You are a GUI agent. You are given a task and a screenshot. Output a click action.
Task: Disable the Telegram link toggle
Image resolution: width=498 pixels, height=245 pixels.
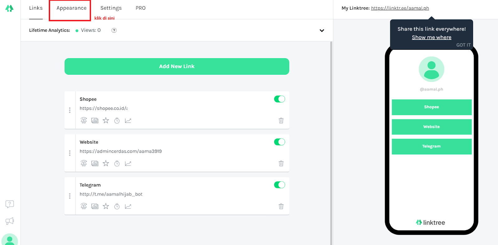280,185
